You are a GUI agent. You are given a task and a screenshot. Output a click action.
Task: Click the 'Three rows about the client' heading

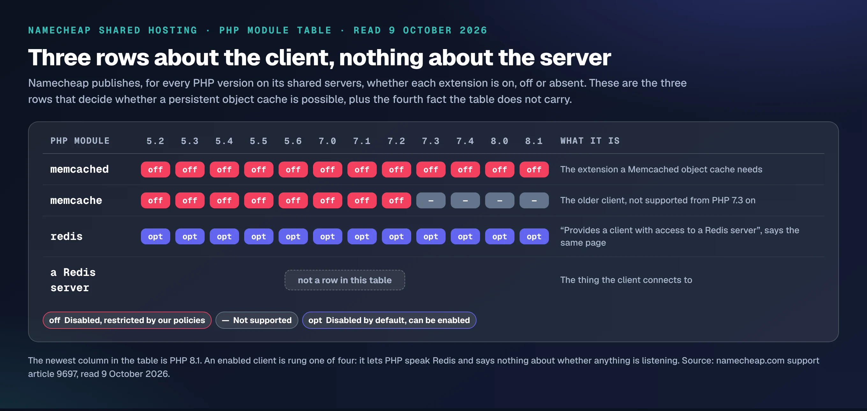[319, 58]
